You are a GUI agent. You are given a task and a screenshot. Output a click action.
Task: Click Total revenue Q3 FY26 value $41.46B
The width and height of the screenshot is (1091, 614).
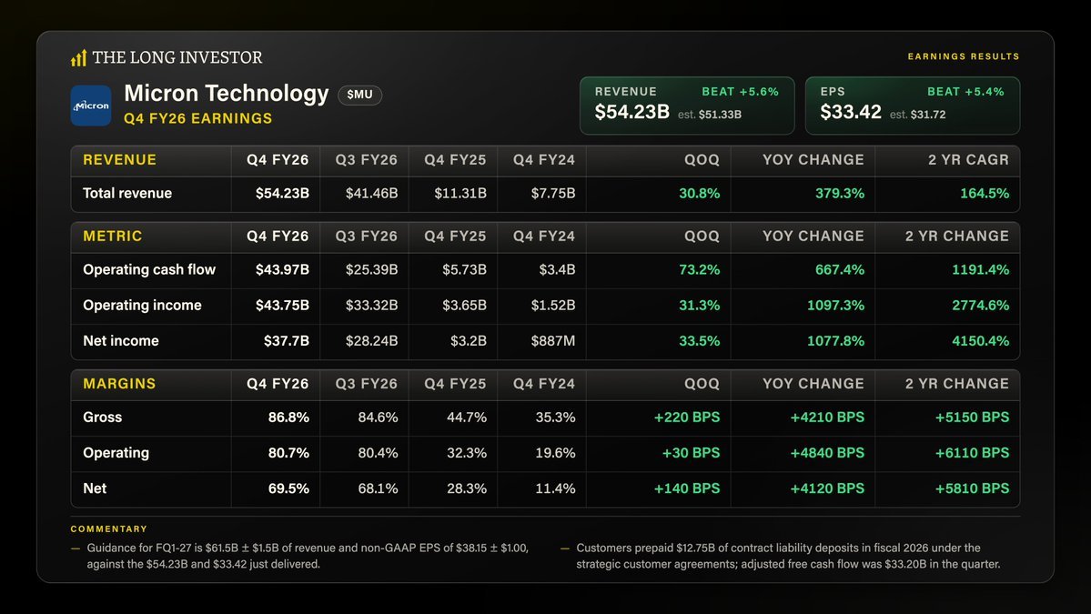pos(371,194)
